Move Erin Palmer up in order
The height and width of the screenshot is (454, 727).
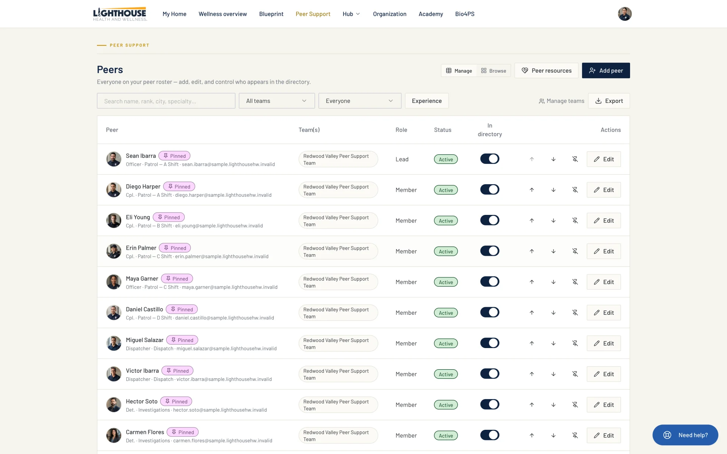pyautogui.click(x=532, y=251)
